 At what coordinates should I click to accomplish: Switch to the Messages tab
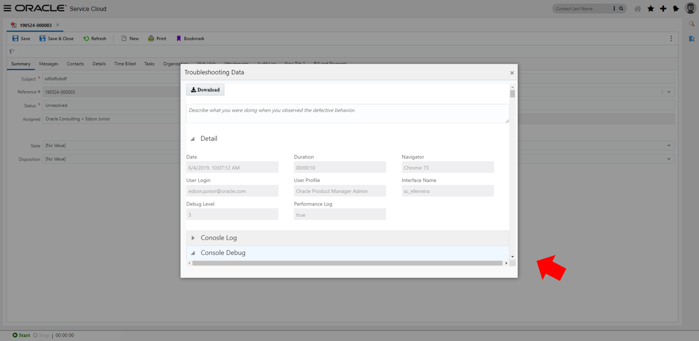(49, 64)
